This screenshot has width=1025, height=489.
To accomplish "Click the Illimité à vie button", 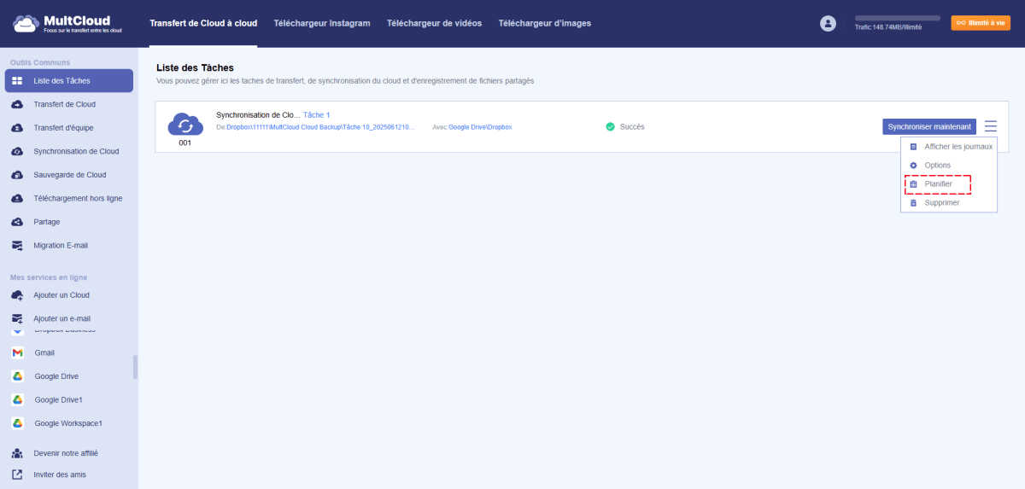I will [x=981, y=23].
